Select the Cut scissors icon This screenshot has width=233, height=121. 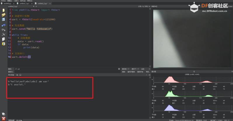[x=3, y=34]
